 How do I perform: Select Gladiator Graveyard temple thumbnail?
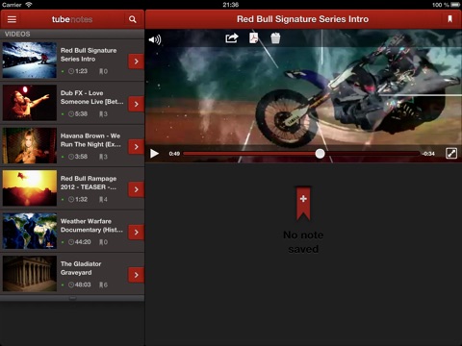click(30, 274)
